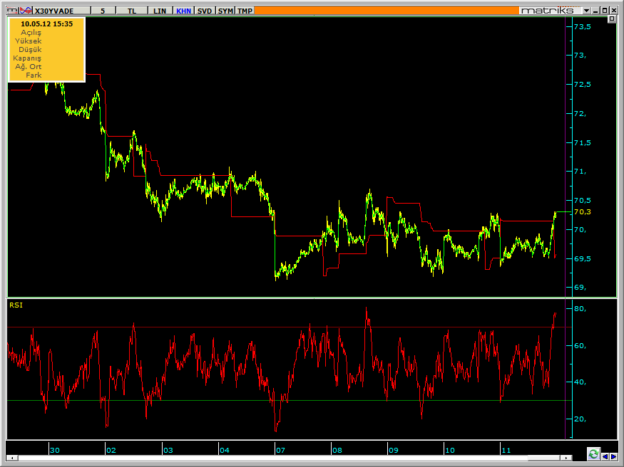Click the 72,5 price axis value

click(582, 85)
